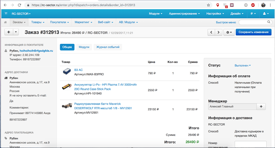The height and width of the screenshot is (148, 275).
Task: Open the Покупатели menu
Action: click(59, 22)
